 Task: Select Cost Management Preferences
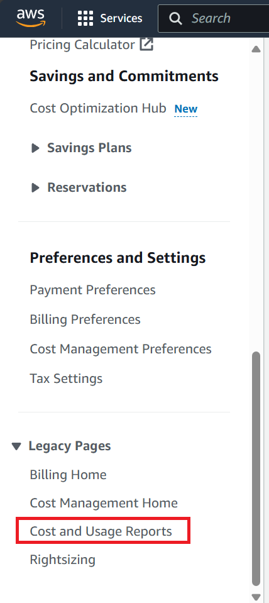pyautogui.click(x=121, y=349)
